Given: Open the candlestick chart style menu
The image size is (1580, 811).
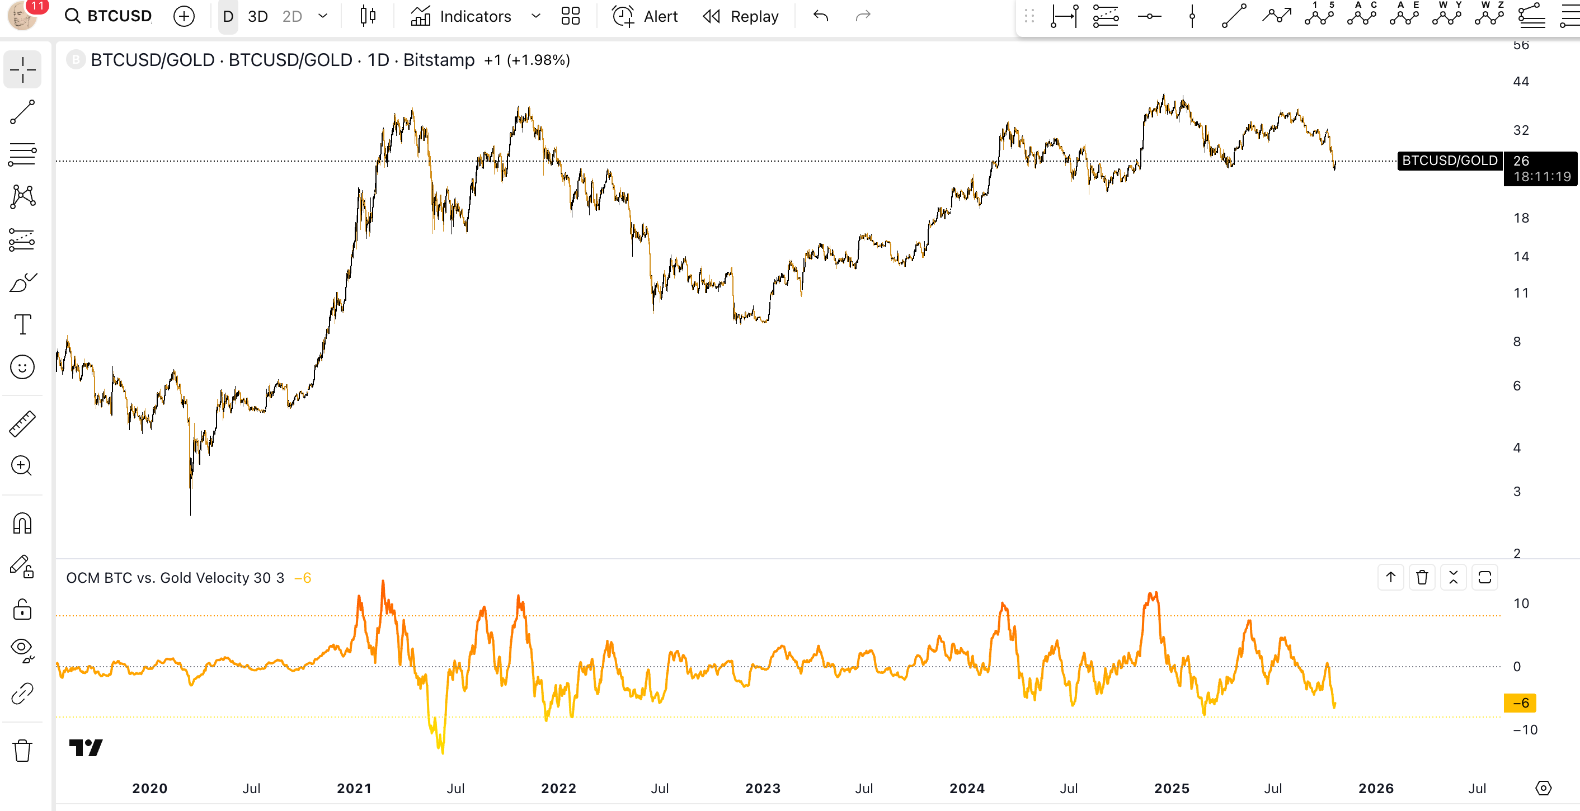Looking at the screenshot, I should [368, 17].
